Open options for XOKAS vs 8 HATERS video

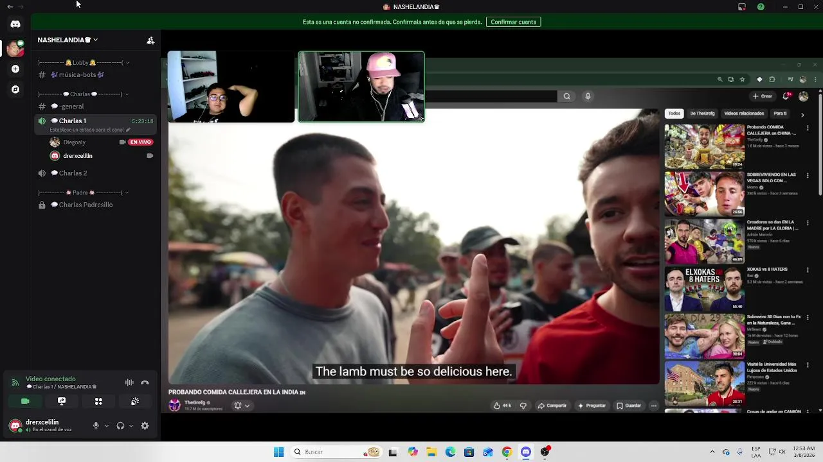coord(808,270)
